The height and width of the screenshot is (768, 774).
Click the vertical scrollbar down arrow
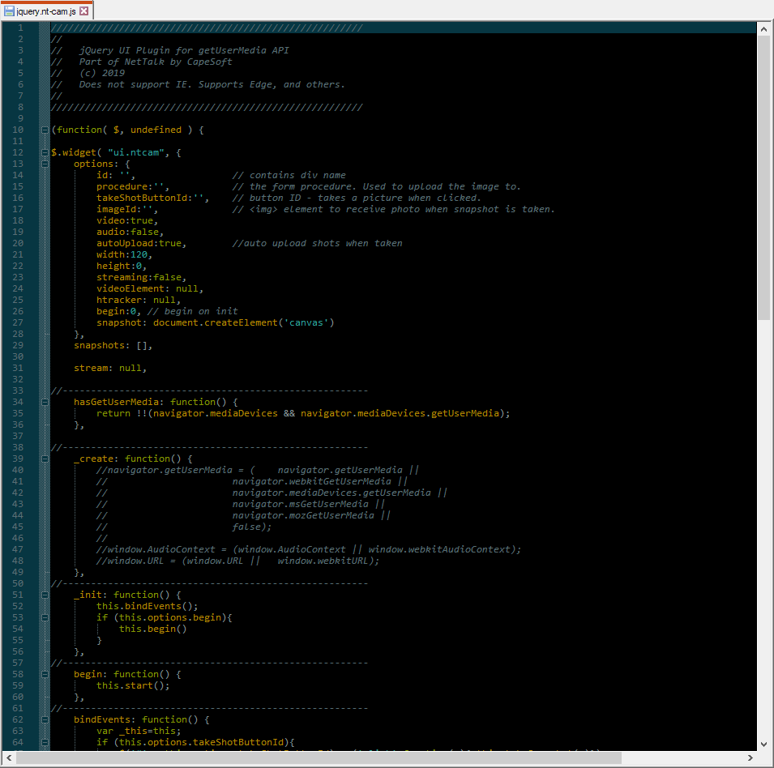(x=763, y=744)
